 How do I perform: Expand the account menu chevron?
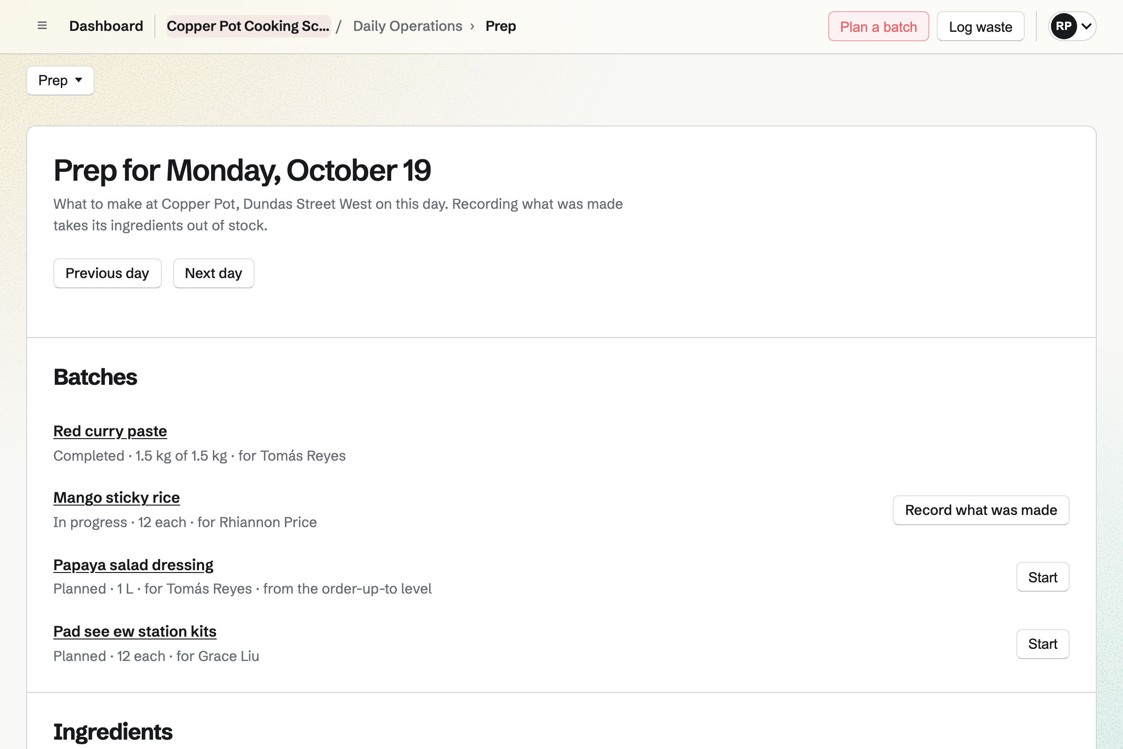(x=1086, y=26)
